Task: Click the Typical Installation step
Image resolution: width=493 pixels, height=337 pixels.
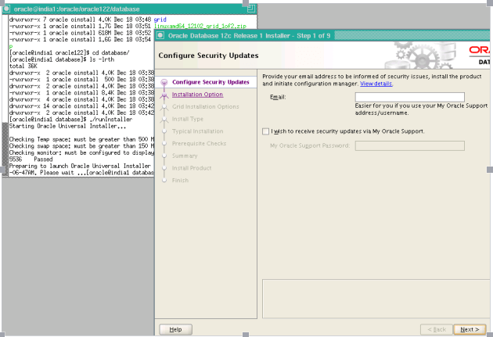Action: tap(197, 131)
